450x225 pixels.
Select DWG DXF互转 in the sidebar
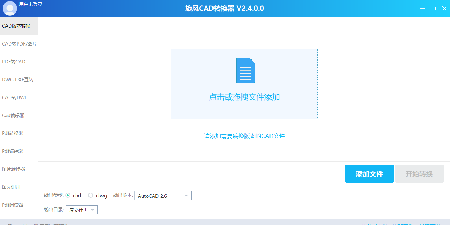click(x=18, y=80)
